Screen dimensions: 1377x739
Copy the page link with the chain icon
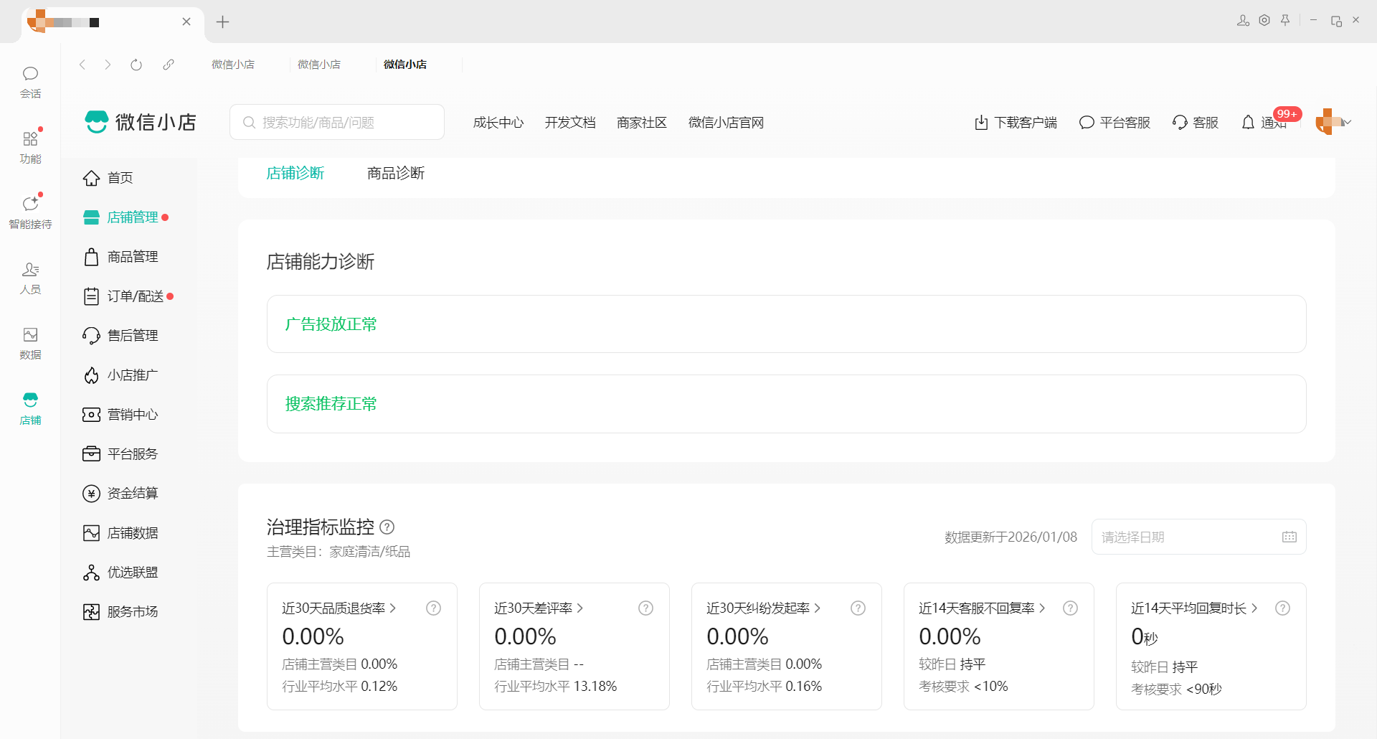169,65
